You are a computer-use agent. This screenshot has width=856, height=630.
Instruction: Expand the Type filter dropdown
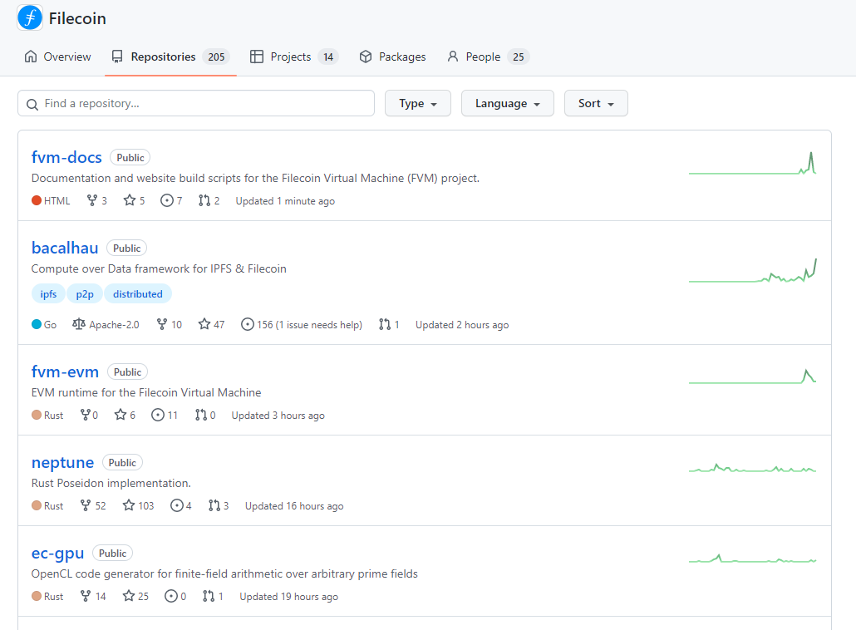click(x=418, y=103)
